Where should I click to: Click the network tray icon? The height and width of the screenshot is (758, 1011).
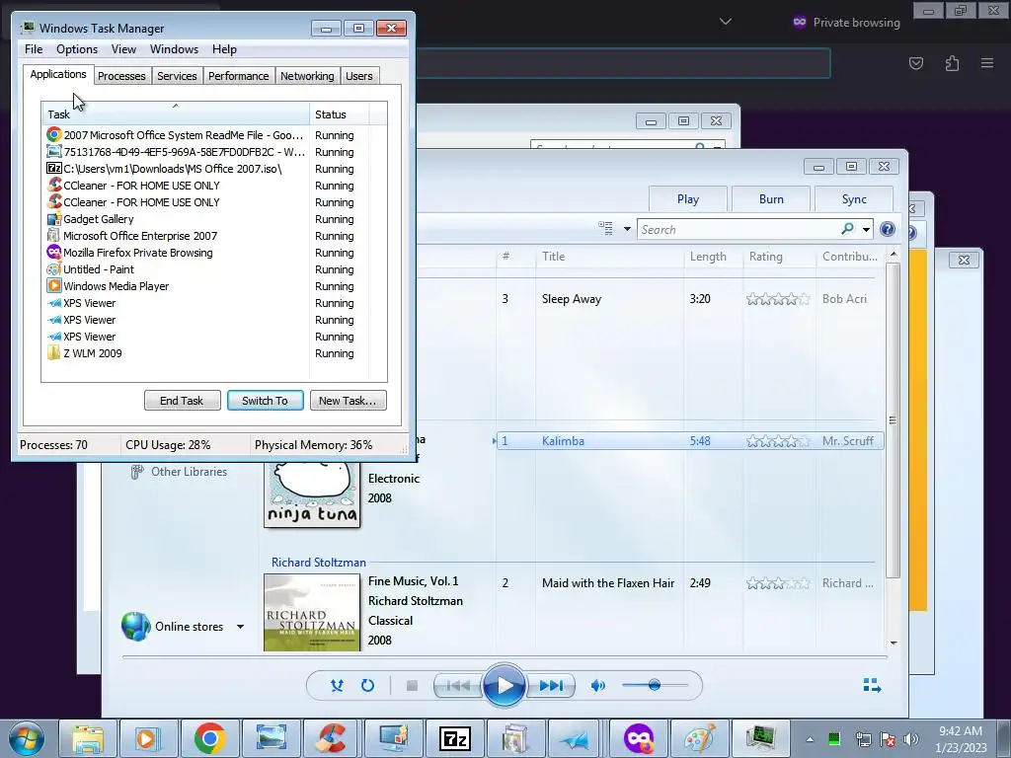tap(863, 739)
